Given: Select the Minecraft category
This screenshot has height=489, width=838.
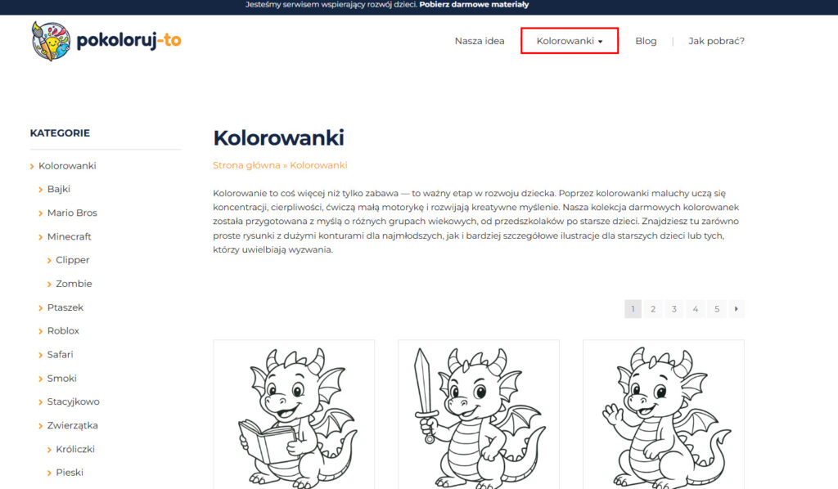Looking at the screenshot, I should pos(69,236).
